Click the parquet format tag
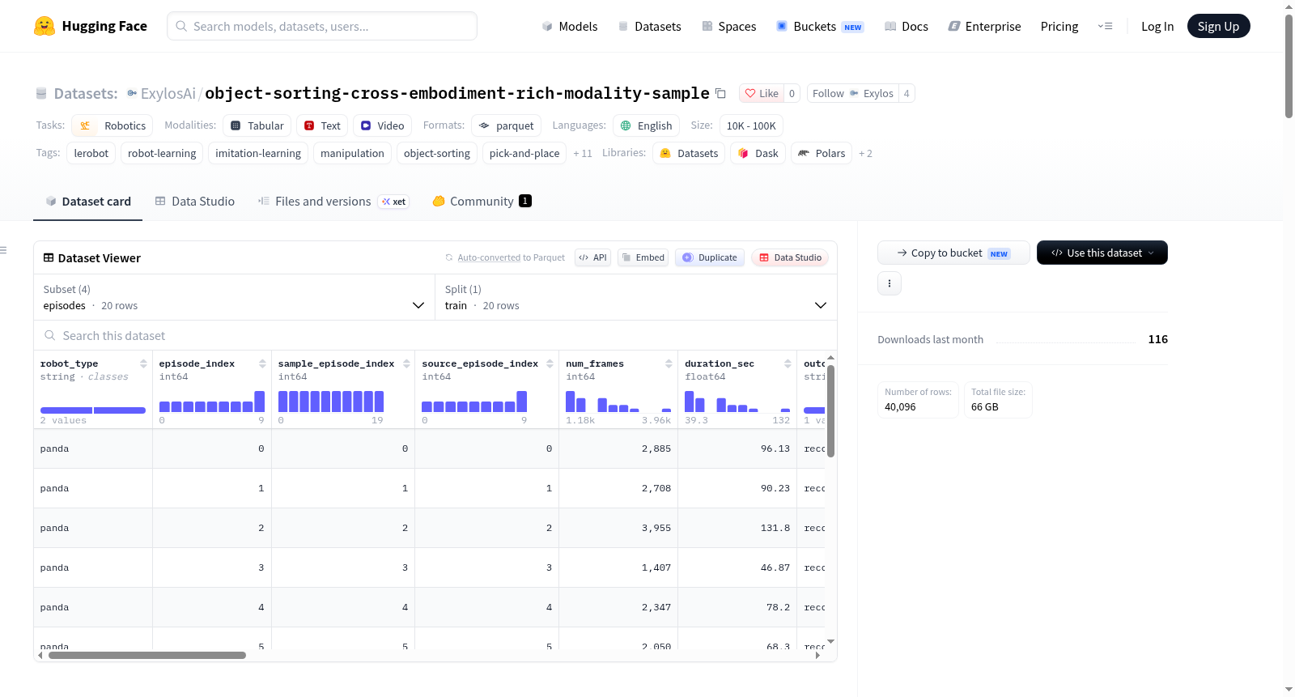This screenshot has height=697, width=1295. pos(507,125)
